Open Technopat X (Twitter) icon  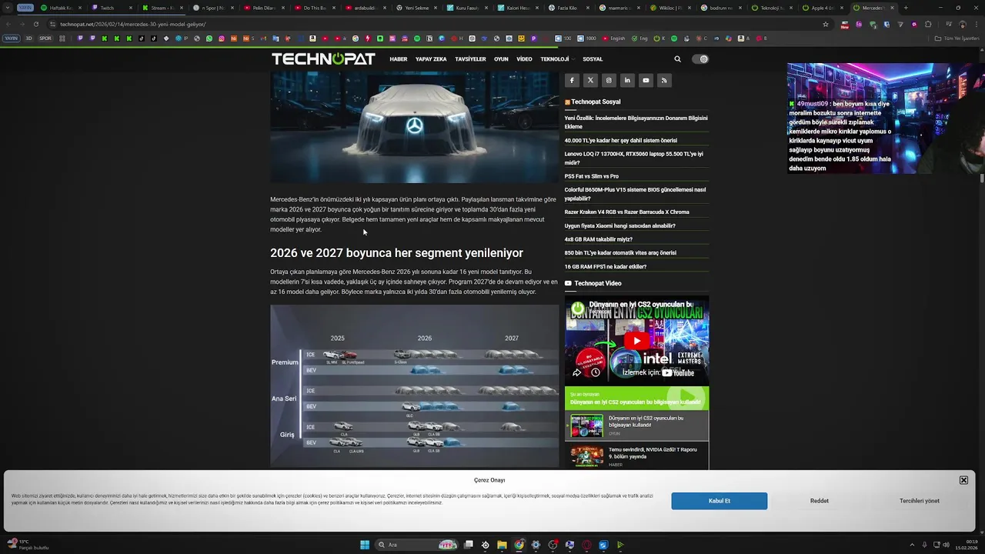[x=590, y=80]
